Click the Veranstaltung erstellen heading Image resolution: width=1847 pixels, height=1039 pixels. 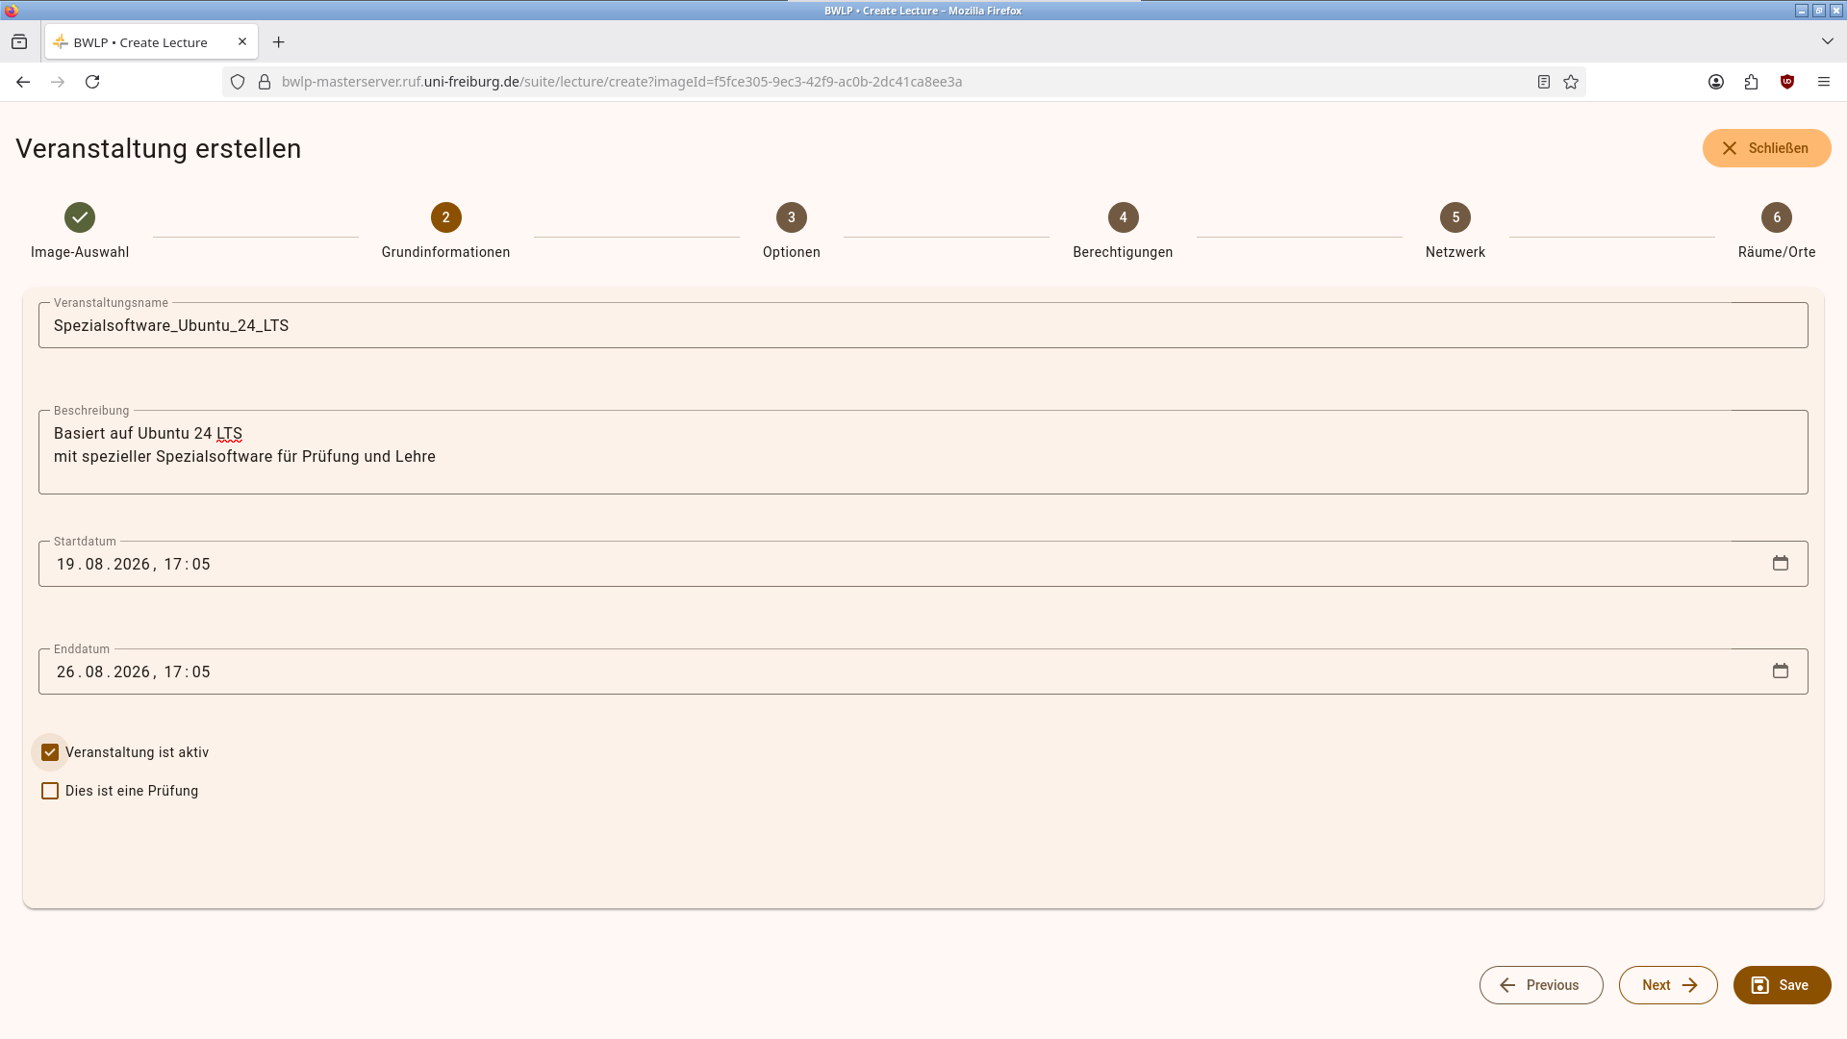[x=159, y=148]
